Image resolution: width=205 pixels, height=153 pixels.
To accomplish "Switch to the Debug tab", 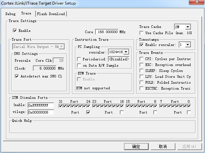I will click(x=11, y=14).
